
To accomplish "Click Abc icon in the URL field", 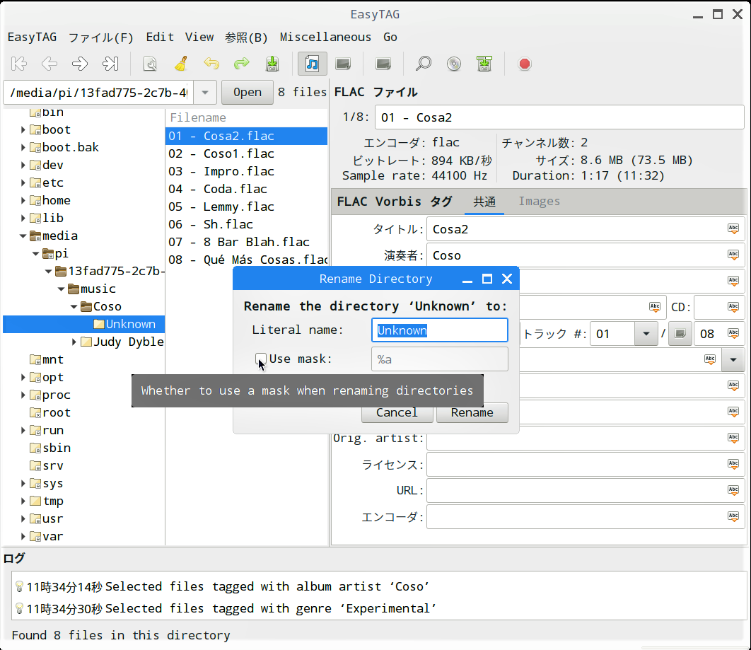I will pos(733,490).
